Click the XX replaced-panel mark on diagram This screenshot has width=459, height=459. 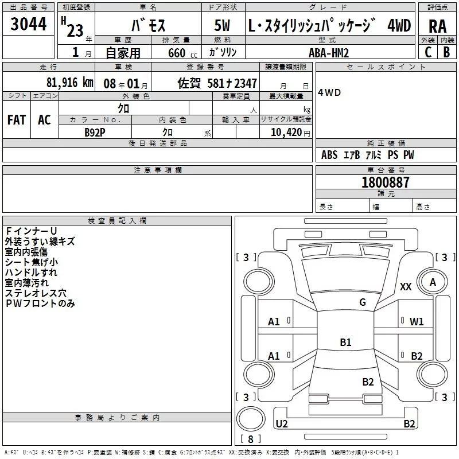pos(406,286)
